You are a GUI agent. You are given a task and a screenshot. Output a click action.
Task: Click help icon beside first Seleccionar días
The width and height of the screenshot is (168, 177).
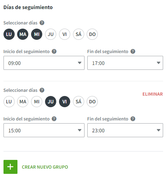[x=42, y=23]
